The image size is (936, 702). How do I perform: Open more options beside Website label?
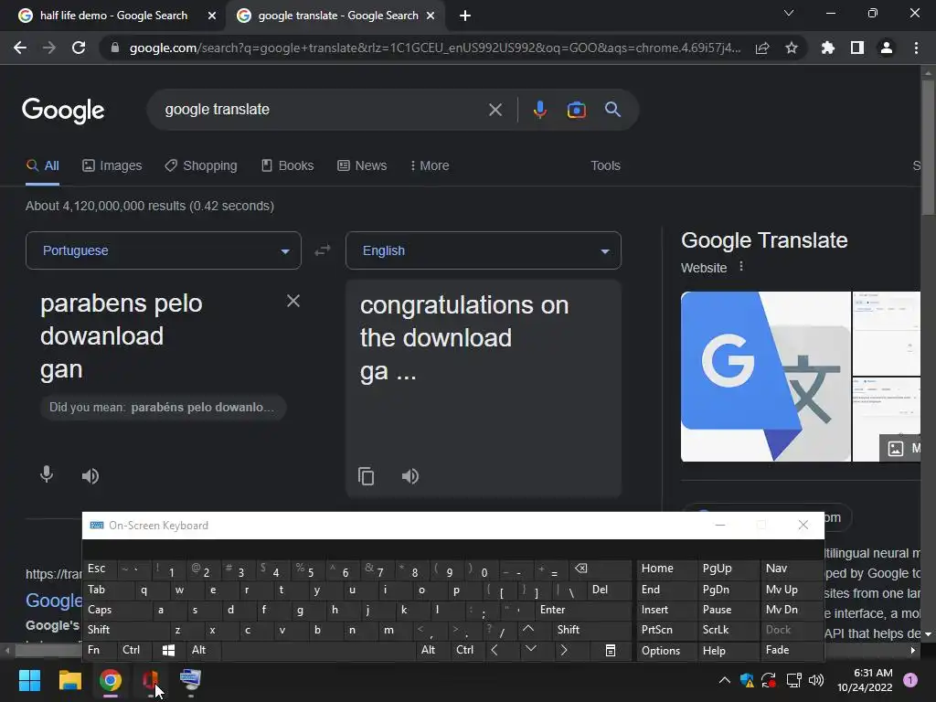pos(741,266)
